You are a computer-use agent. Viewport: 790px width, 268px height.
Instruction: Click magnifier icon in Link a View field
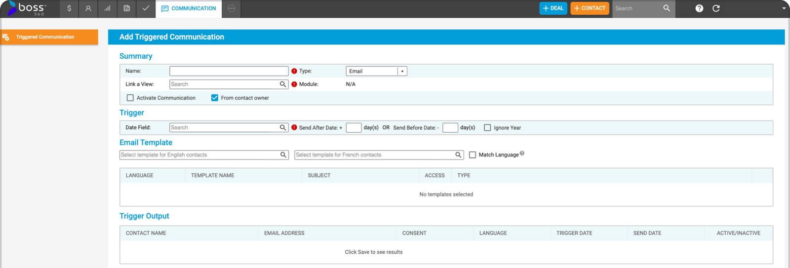(x=283, y=84)
